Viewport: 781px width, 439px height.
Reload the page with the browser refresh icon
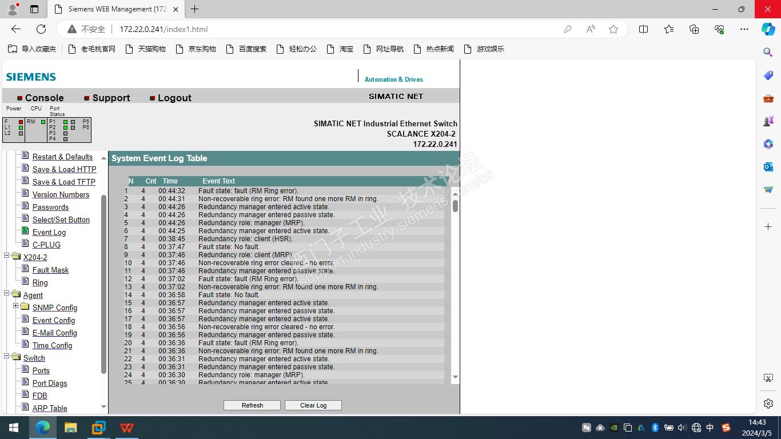41,29
